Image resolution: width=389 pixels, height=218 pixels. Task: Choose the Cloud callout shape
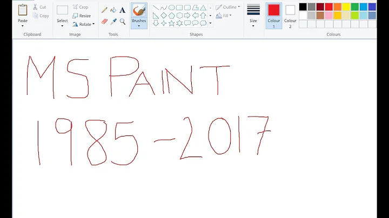(x=203, y=23)
